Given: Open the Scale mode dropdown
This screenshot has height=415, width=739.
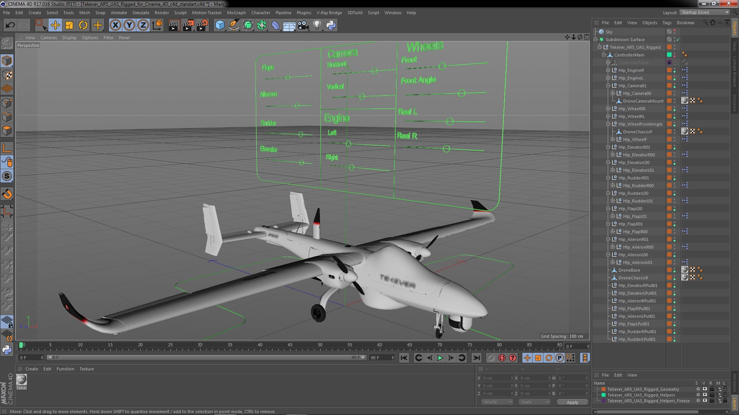Looking at the screenshot, I should [x=534, y=402].
